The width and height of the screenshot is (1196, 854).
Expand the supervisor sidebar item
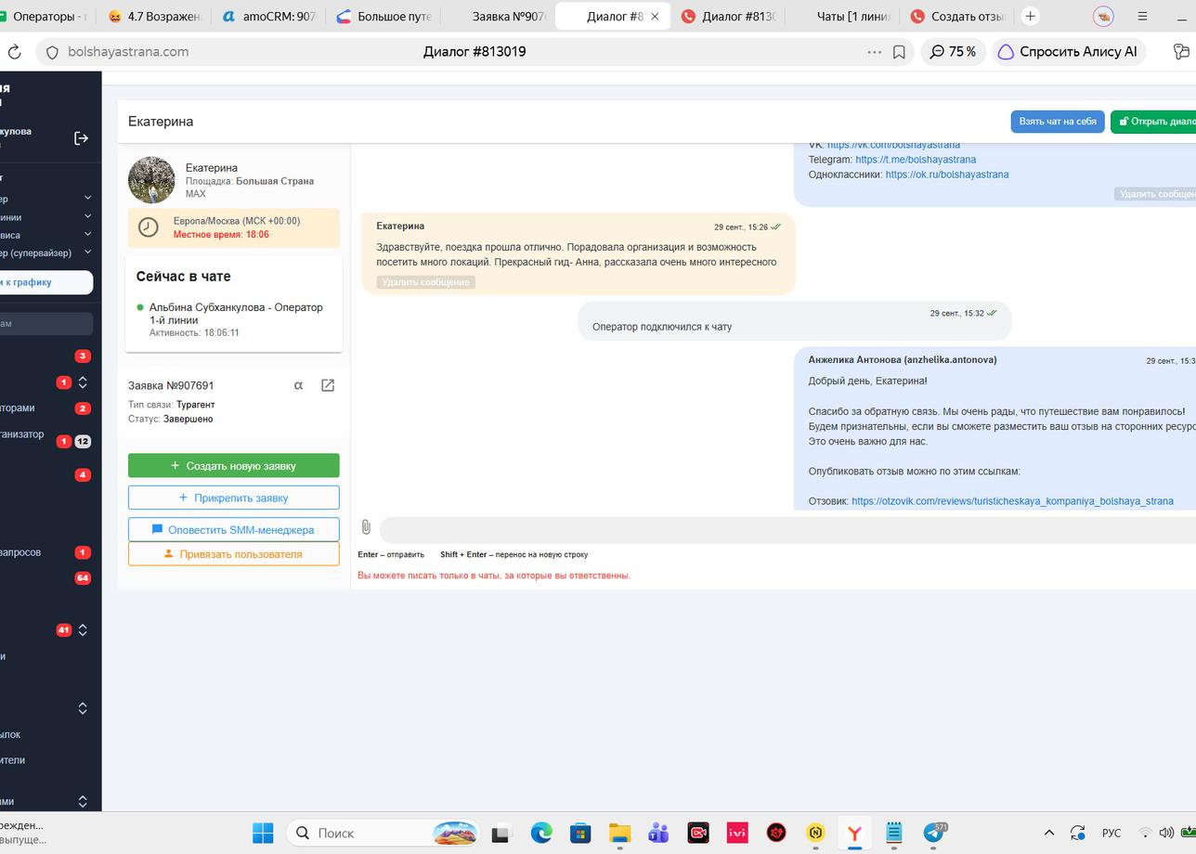pyautogui.click(x=88, y=252)
